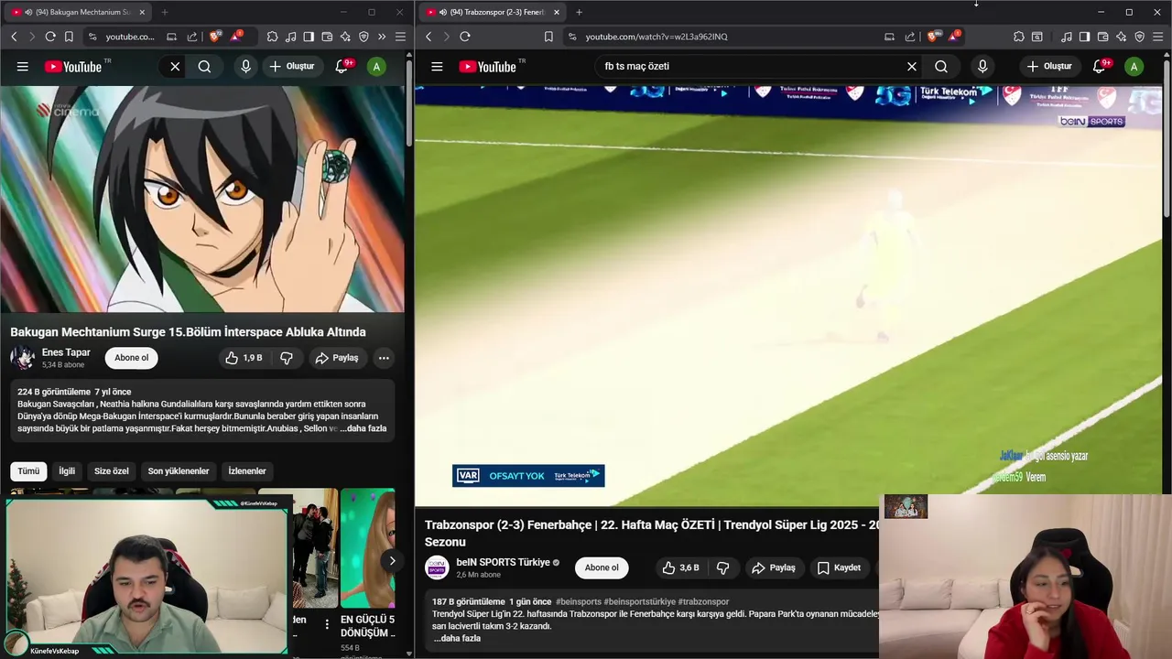Start voice search in right window
1172x659 pixels.
982,66
